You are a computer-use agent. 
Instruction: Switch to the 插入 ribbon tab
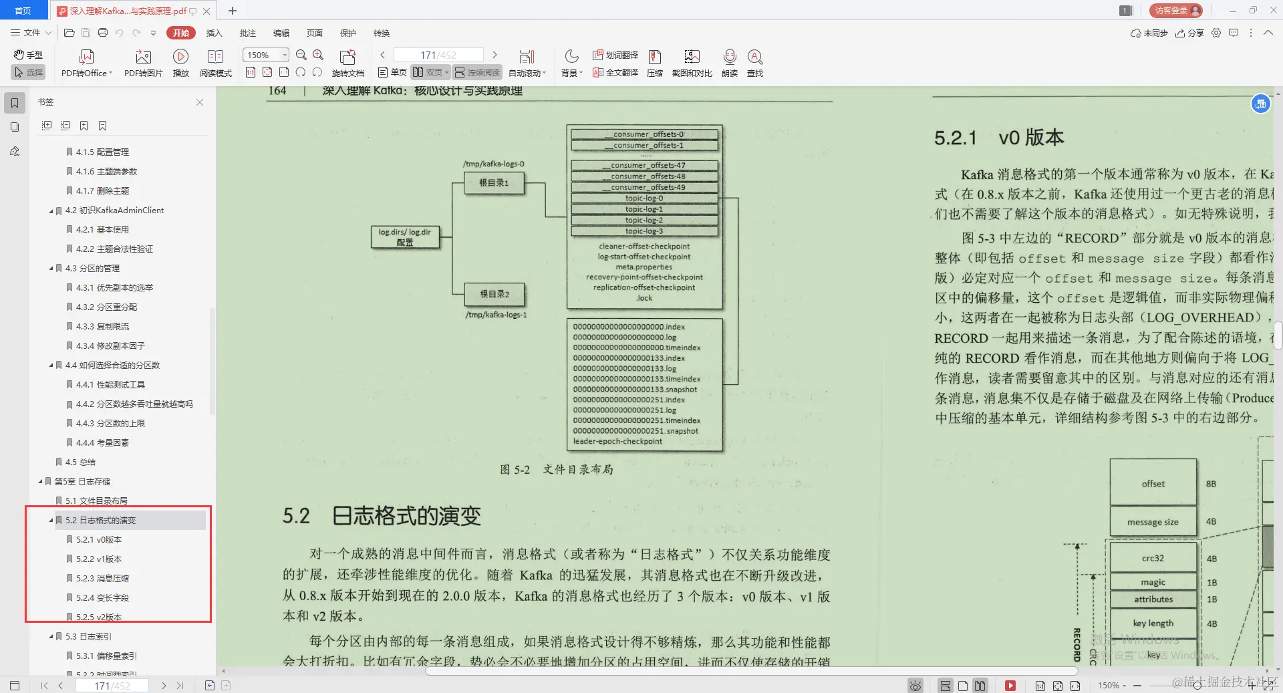213,33
